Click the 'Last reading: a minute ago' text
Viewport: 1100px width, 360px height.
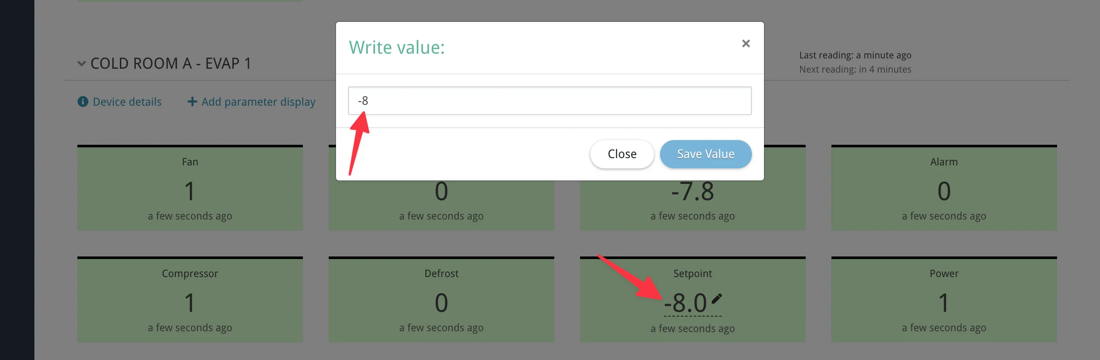855,55
